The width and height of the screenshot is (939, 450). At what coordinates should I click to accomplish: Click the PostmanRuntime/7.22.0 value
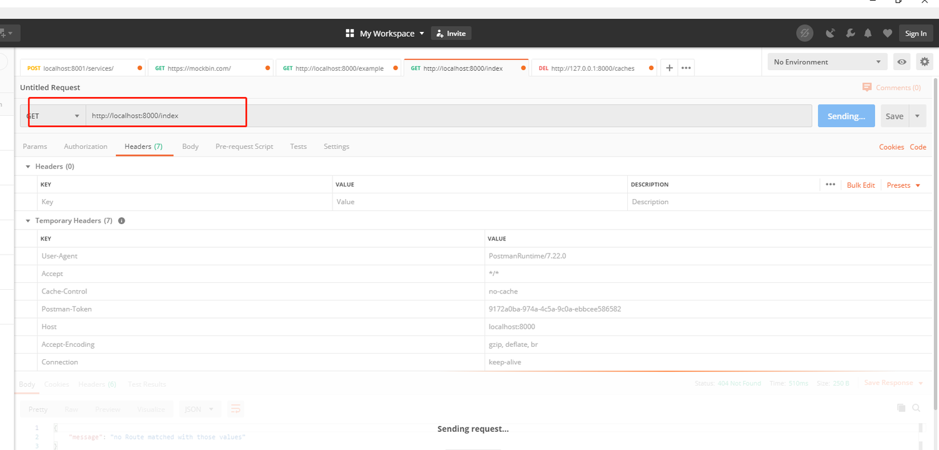527,256
